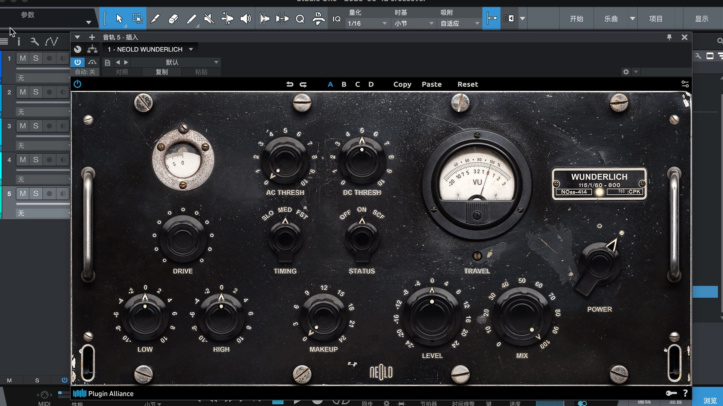This screenshot has height=406, width=723.
Task: Click Reset in plugin bar
Action: [468, 84]
